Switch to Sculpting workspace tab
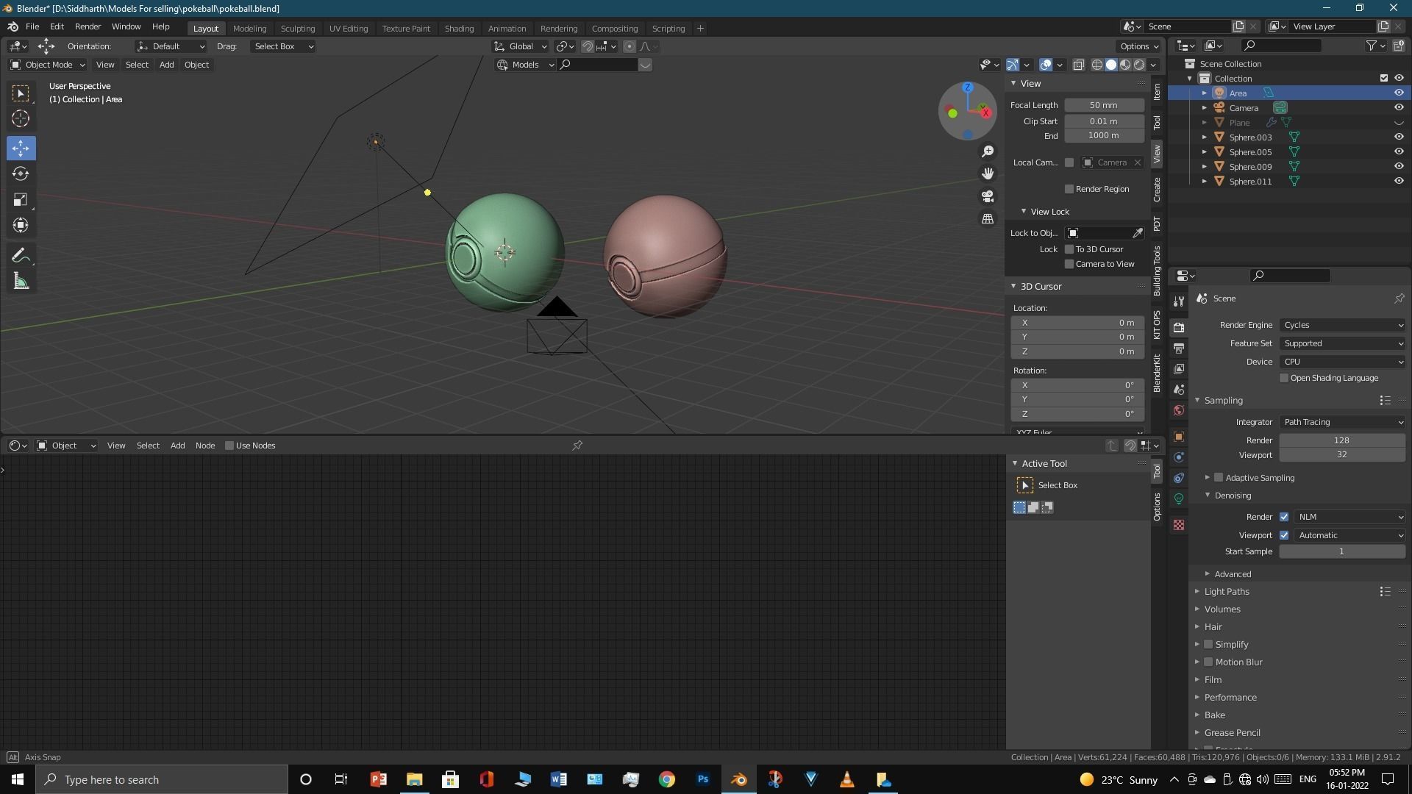 (298, 29)
